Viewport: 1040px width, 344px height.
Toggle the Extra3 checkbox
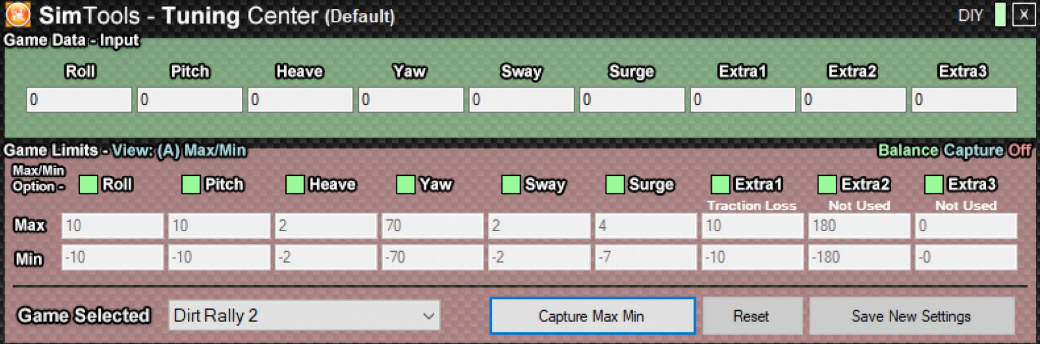click(x=933, y=184)
